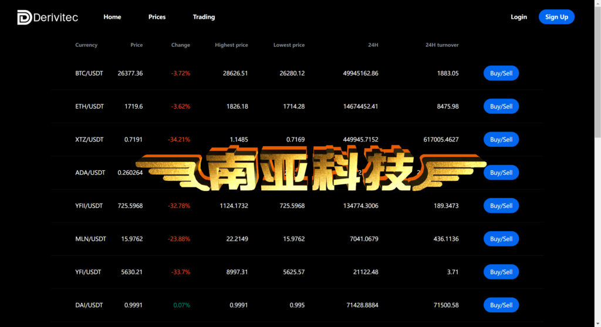Screen dimensions: 601x327
Task: Go to the Prices page
Action: 157,17
